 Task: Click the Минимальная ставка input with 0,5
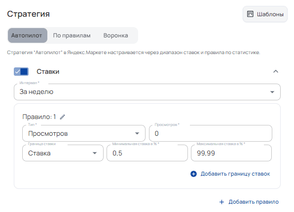[147, 153]
